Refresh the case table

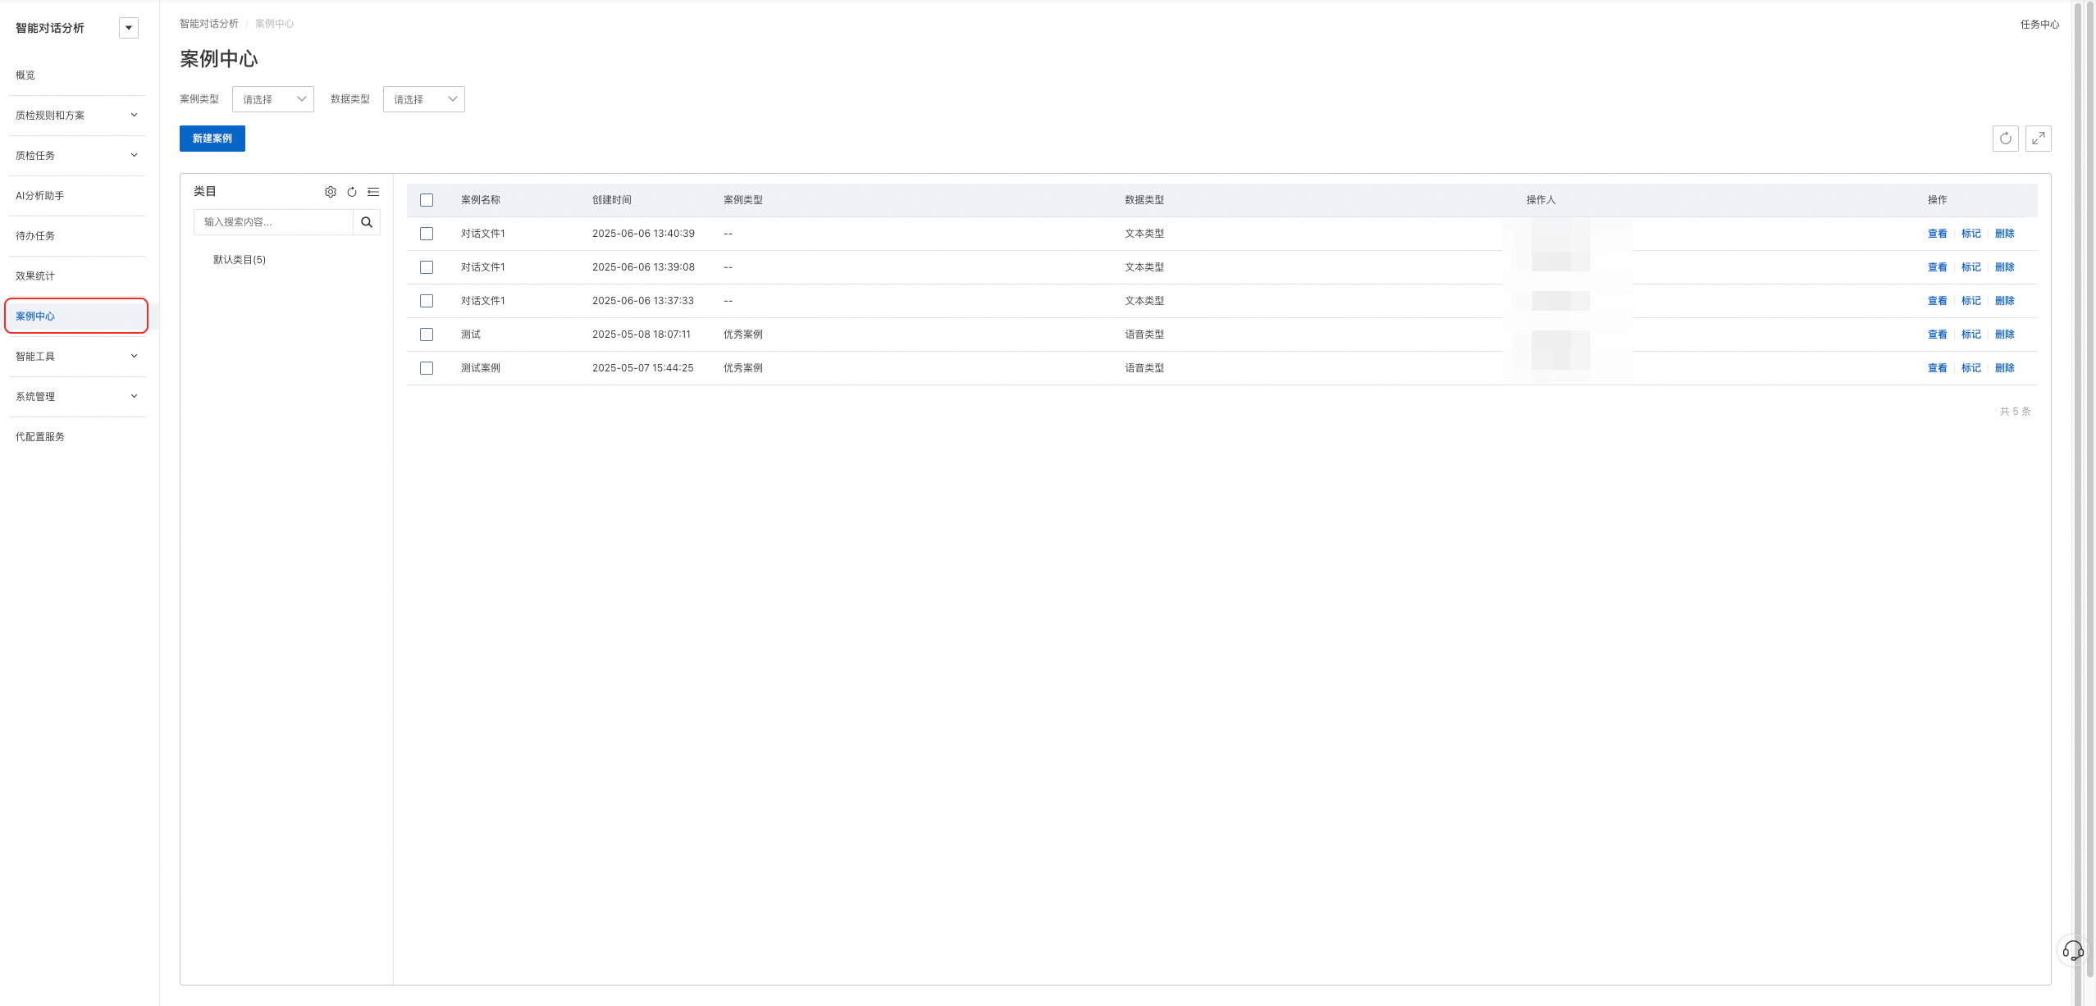click(2005, 139)
